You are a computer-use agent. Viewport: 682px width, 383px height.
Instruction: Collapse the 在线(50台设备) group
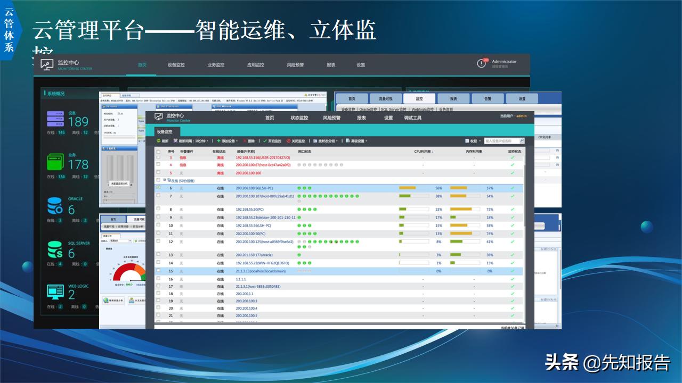[x=163, y=180]
